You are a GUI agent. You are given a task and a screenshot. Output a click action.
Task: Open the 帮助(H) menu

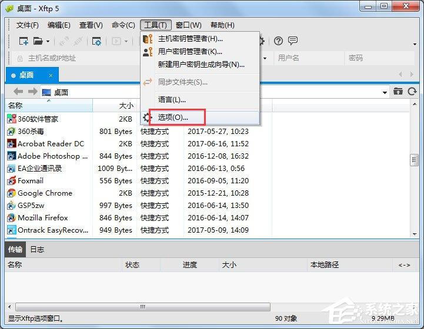(x=222, y=25)
